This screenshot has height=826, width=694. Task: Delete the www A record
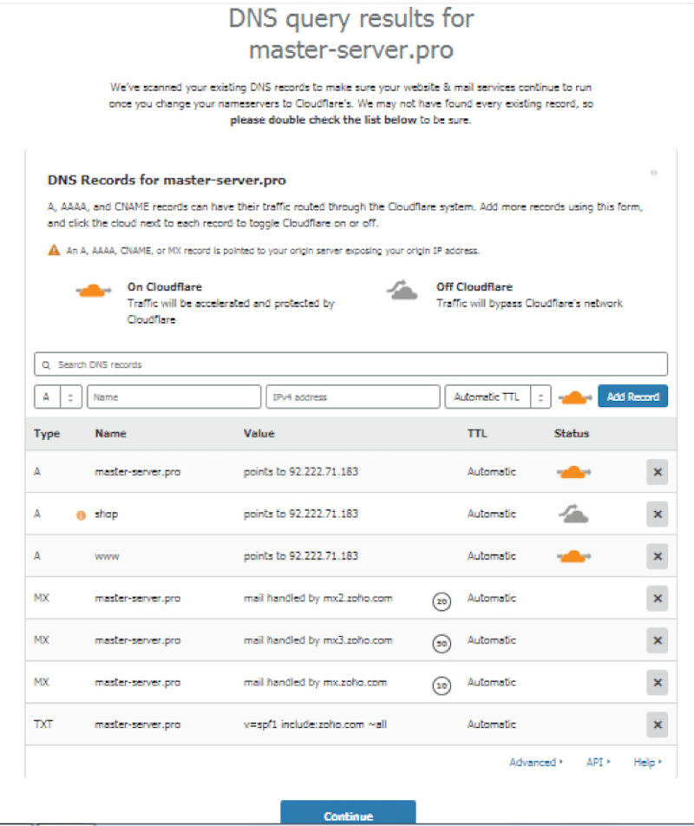[657, 555]
